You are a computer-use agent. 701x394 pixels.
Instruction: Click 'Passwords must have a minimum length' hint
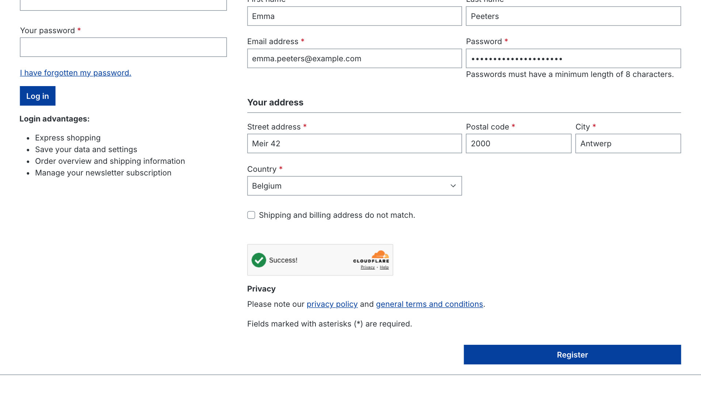[x=570, y=74]
